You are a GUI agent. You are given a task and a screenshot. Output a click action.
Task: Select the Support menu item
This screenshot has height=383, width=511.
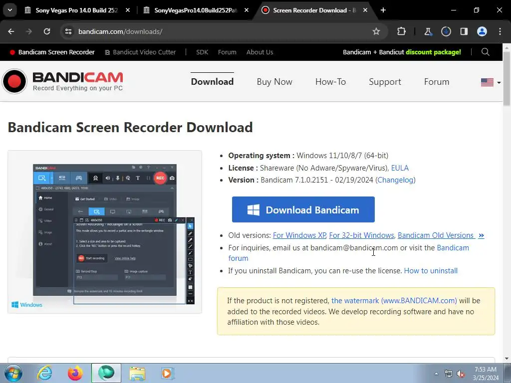385,82
